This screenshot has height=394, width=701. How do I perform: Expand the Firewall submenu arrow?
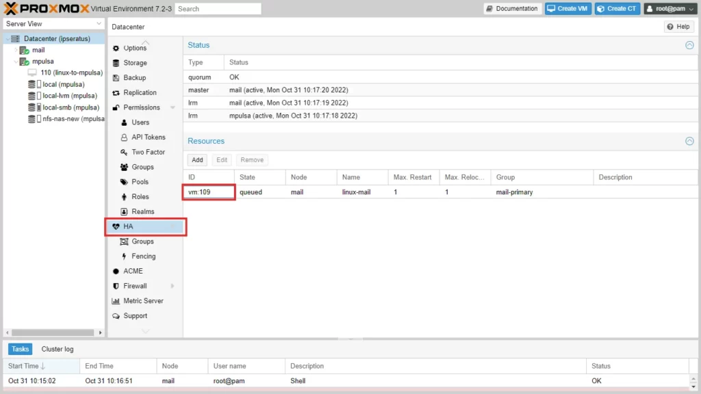point(173,286)
